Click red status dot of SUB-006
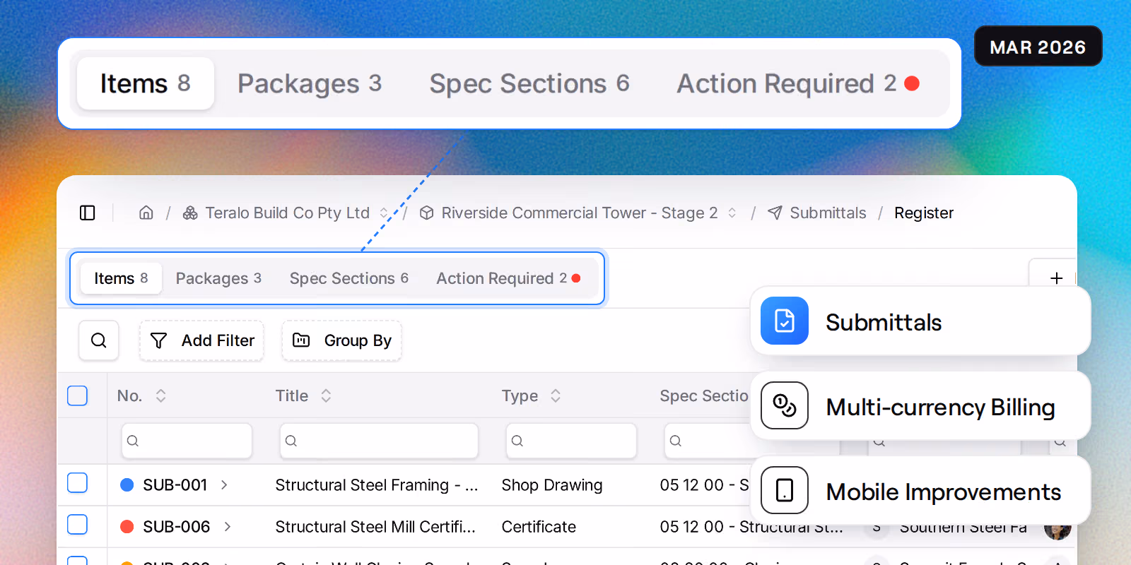Screen dimensions: 1131x565 (127, 527)
